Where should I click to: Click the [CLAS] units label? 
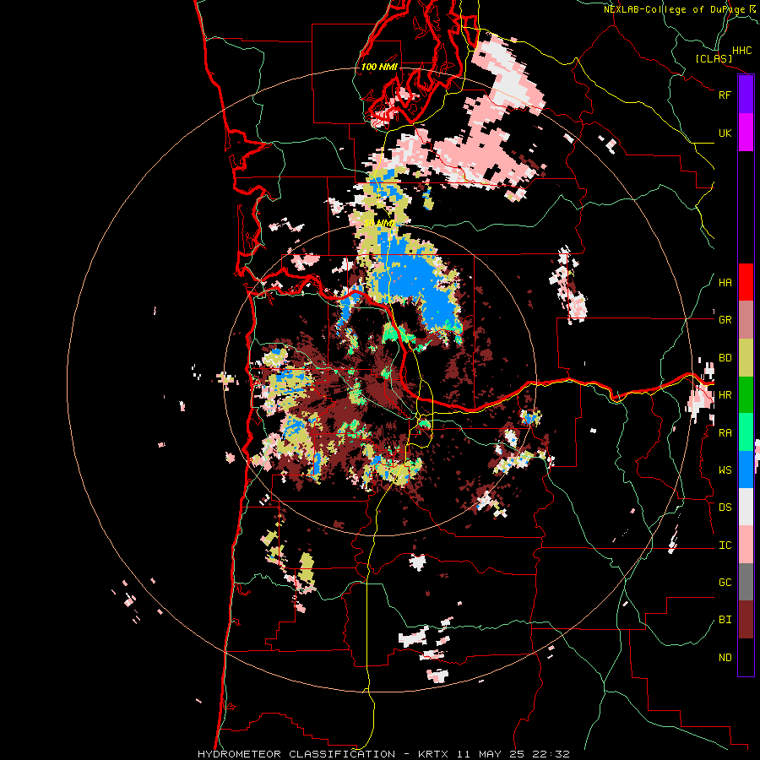point(714,59)
